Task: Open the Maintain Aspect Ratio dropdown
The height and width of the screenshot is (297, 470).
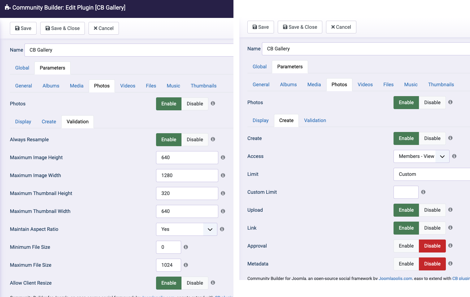Action: coord(186,229)
